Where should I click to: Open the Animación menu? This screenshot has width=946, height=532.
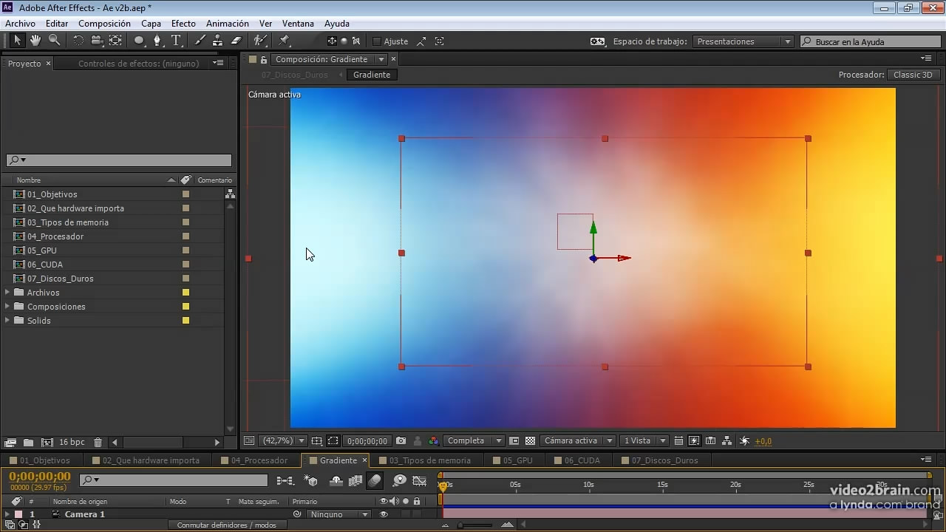(x=227, y=24)
